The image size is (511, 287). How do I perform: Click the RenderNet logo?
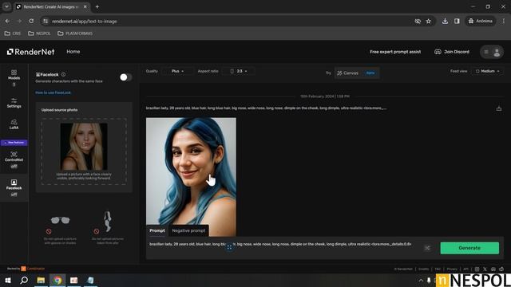(x=30, y=52)
